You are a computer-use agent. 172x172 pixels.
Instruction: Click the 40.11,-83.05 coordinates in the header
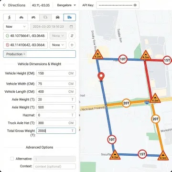point(41,5)
